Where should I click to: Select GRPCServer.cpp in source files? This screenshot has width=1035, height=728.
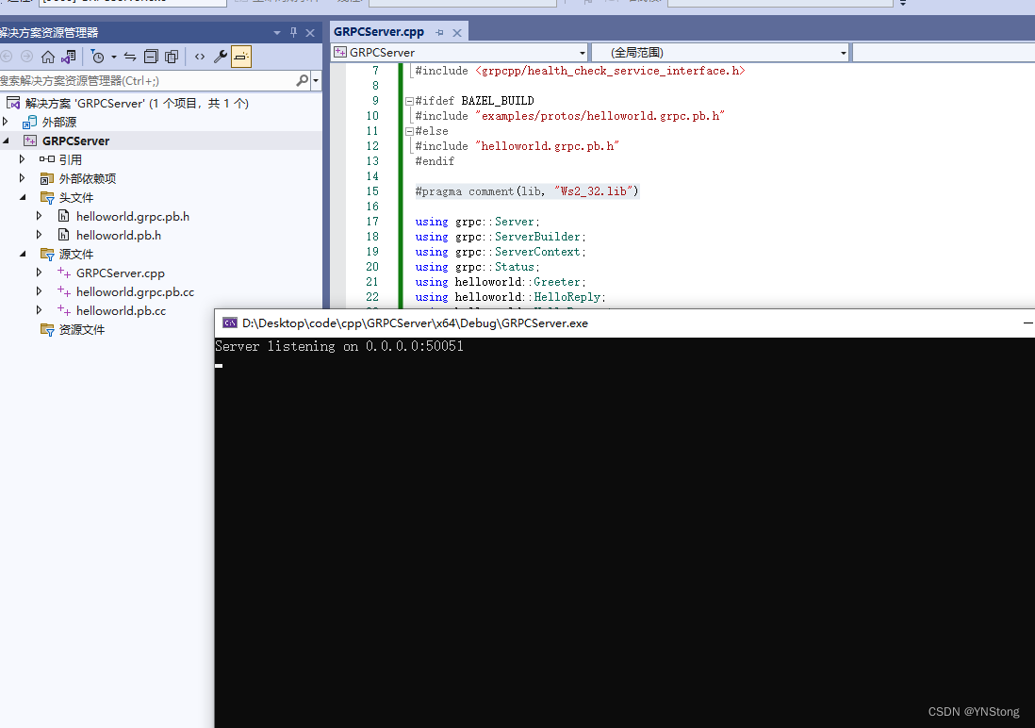coord(120,273)
